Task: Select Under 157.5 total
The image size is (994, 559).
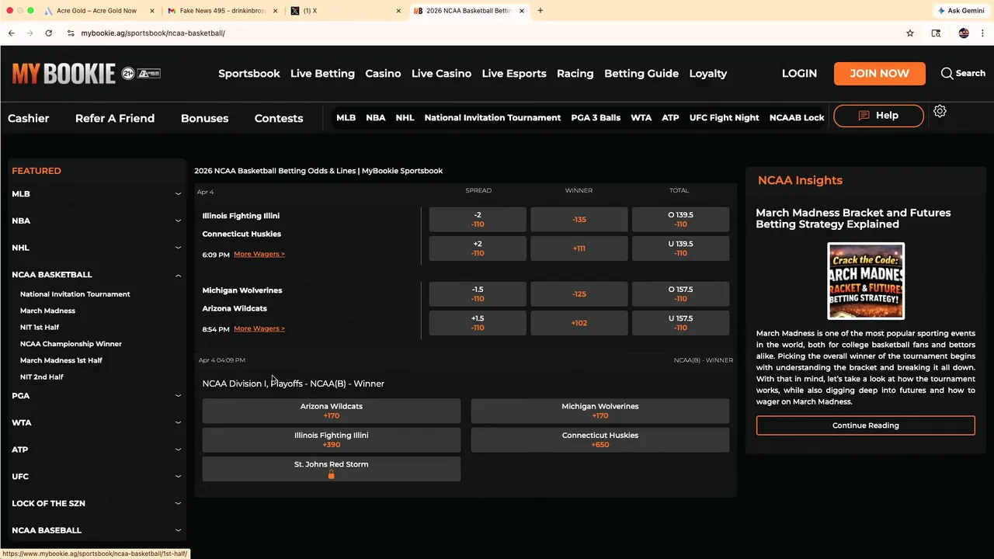Action: pyautogui.click(x=680, y=323)
